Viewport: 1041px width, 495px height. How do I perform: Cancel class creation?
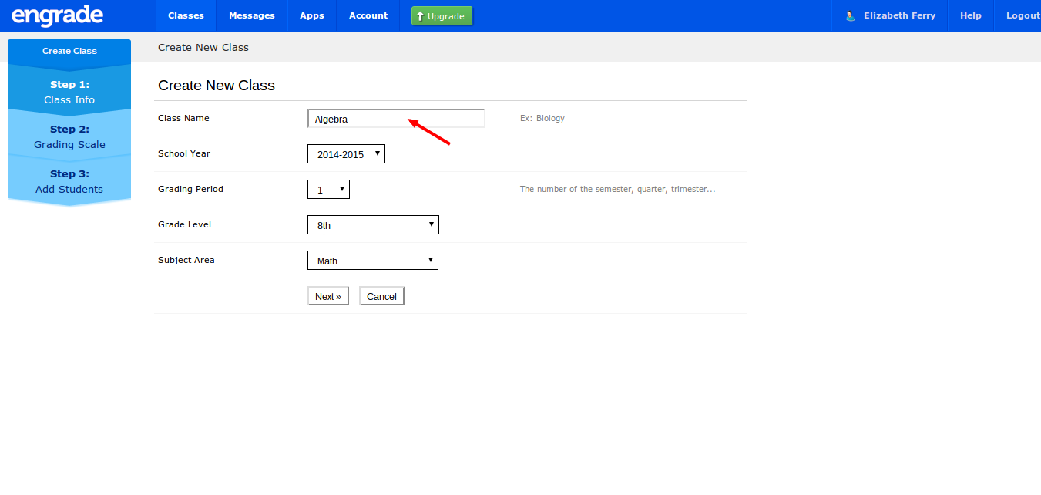point(381,295)
